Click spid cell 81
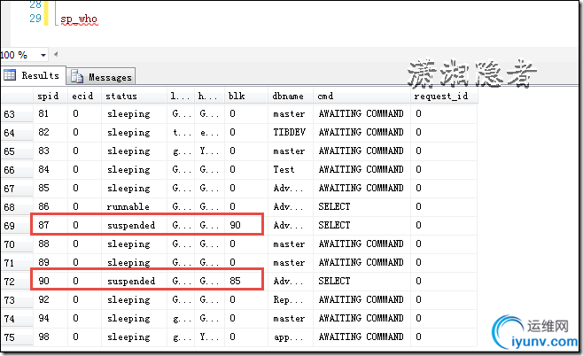The image size is (583, 356). point(51,113)
